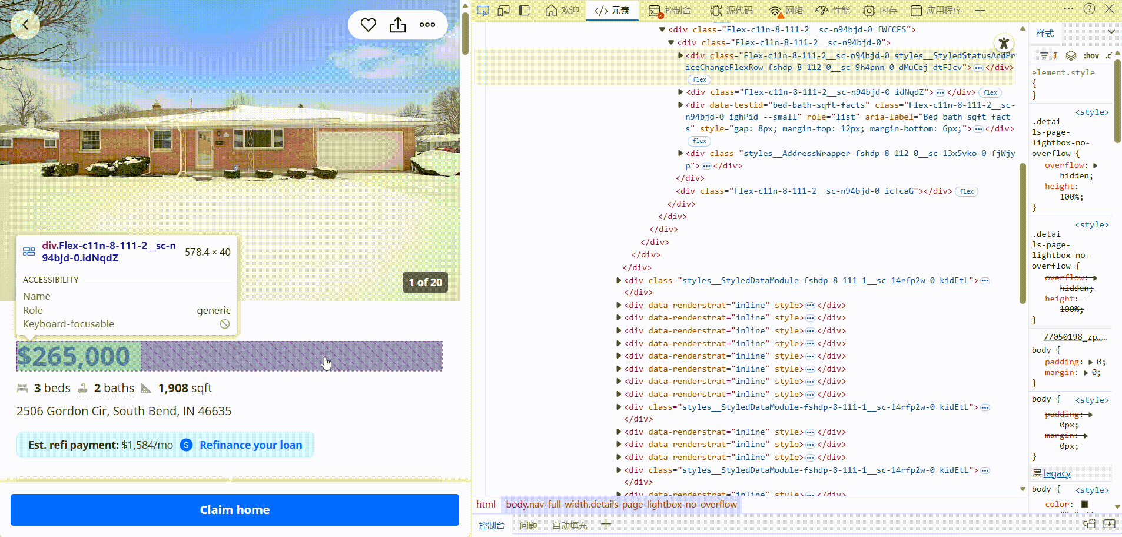This screenshot has width=1122, height=537.
Task: Click the DOM tree vertical scrollbar
Action: pos(1023,233)
